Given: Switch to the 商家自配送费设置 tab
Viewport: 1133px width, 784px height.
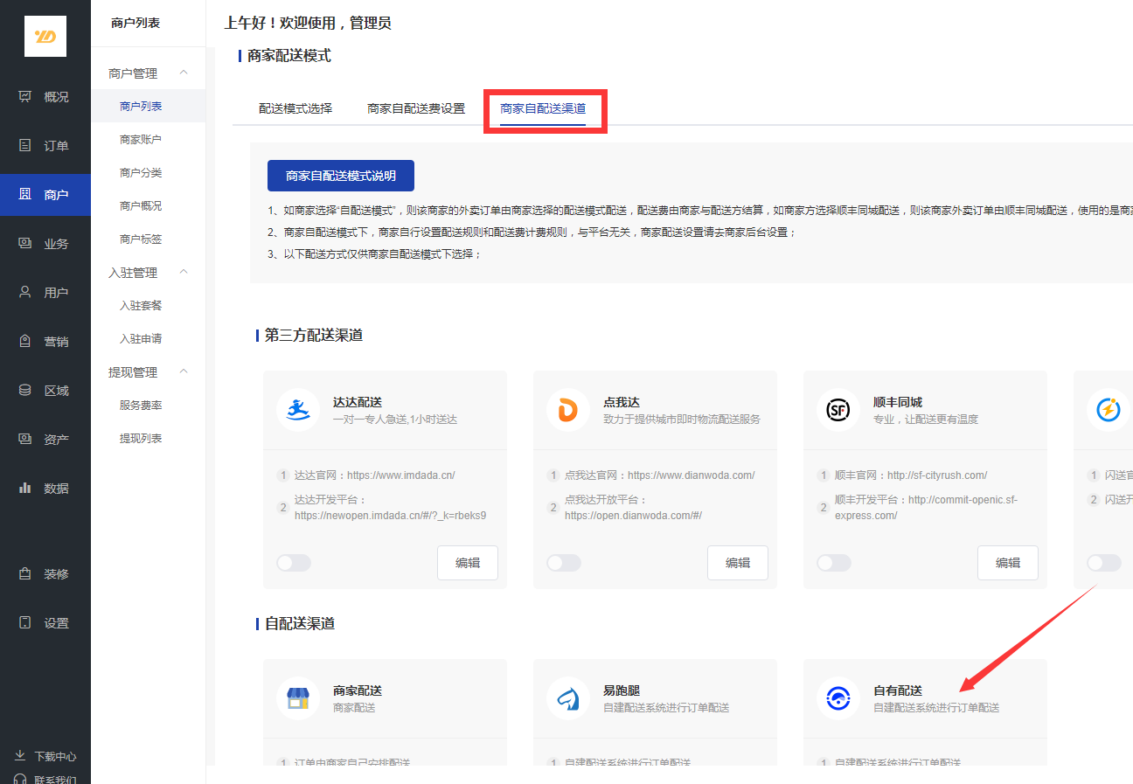Looking at the screenshot, I should pos(416,109).
